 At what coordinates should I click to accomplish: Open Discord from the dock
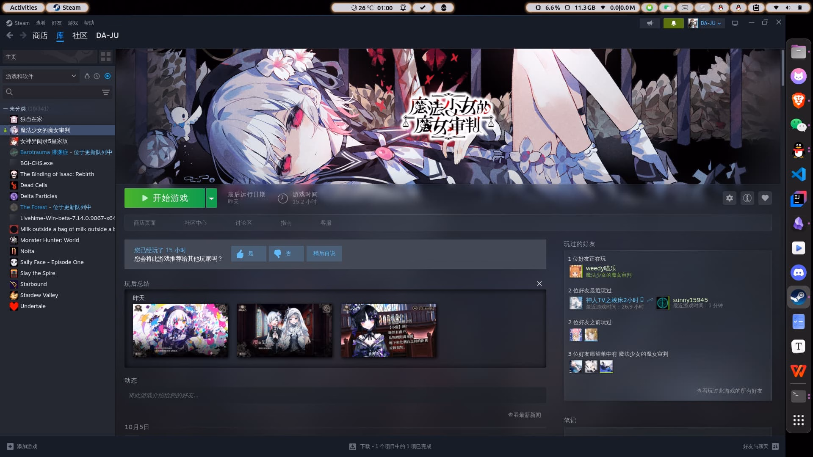(x=798, y=273)
